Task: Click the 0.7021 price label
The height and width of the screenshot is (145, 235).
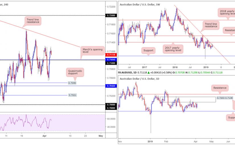Action: (72, 95)
